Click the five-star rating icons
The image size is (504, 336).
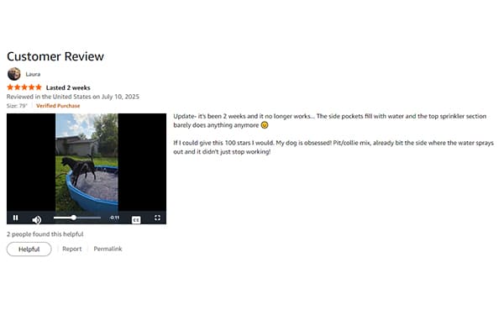[24, 87]
